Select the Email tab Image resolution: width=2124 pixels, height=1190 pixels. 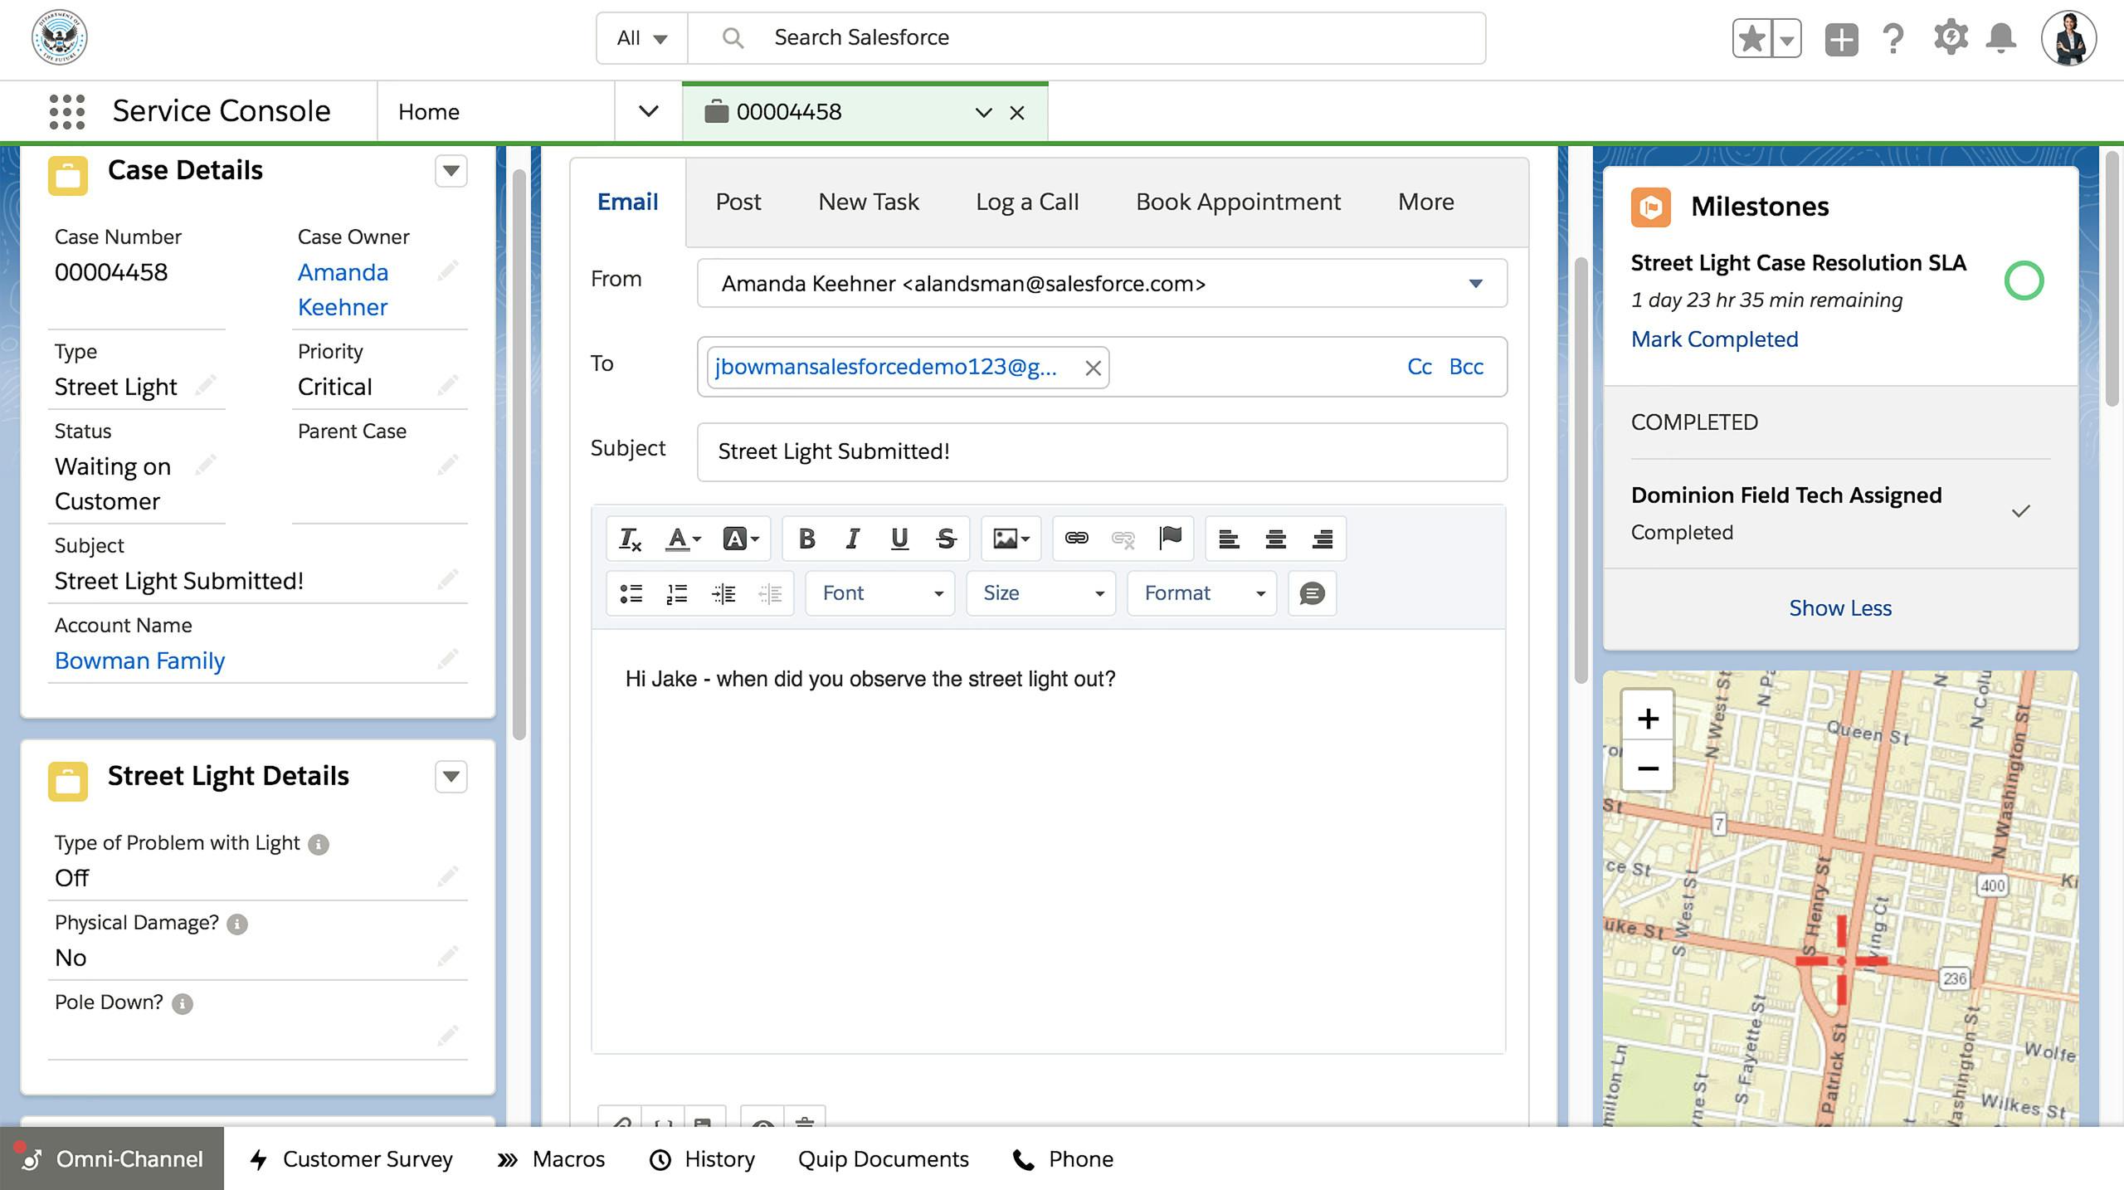click(628, 202)
